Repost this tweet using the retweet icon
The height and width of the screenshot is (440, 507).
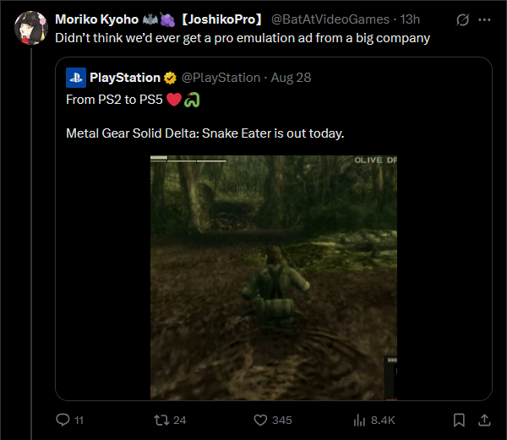tap(156, 420)
